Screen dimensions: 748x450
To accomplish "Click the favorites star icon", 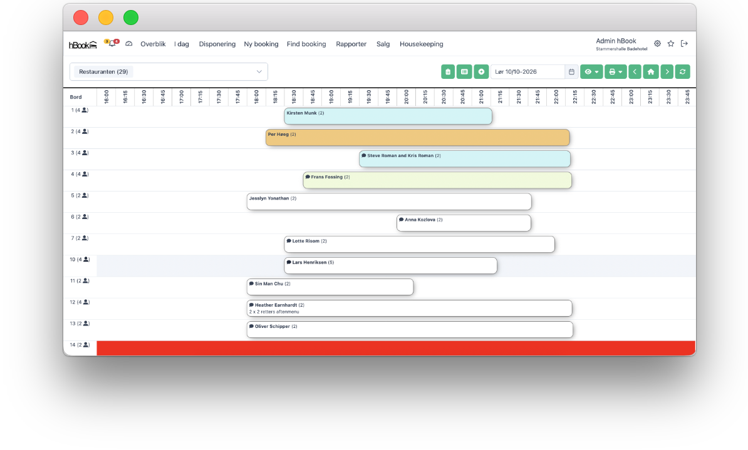I will pos(671,44).
